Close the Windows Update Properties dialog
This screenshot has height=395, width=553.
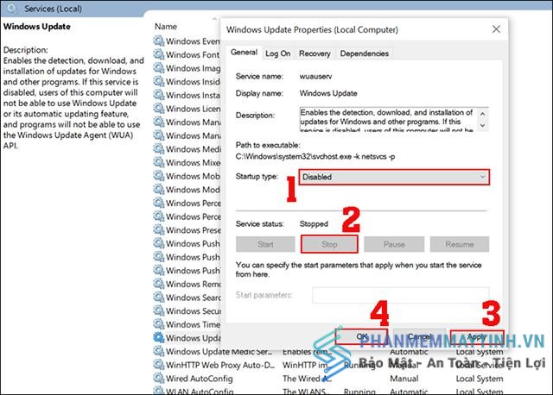(496, 29)
